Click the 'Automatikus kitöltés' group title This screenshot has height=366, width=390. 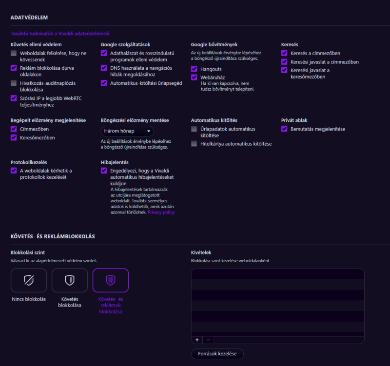click(x=214, y=120)
